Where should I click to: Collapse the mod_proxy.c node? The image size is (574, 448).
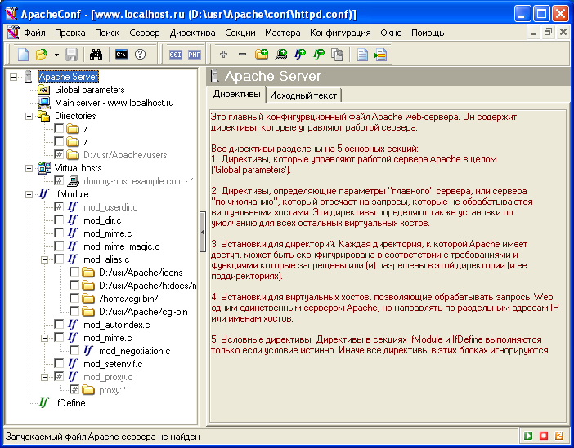pos(44,377)
